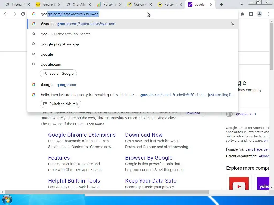Click the Switch to this tab button
Image resolution: width=274 pixels, height=205 pixels.
60,104
